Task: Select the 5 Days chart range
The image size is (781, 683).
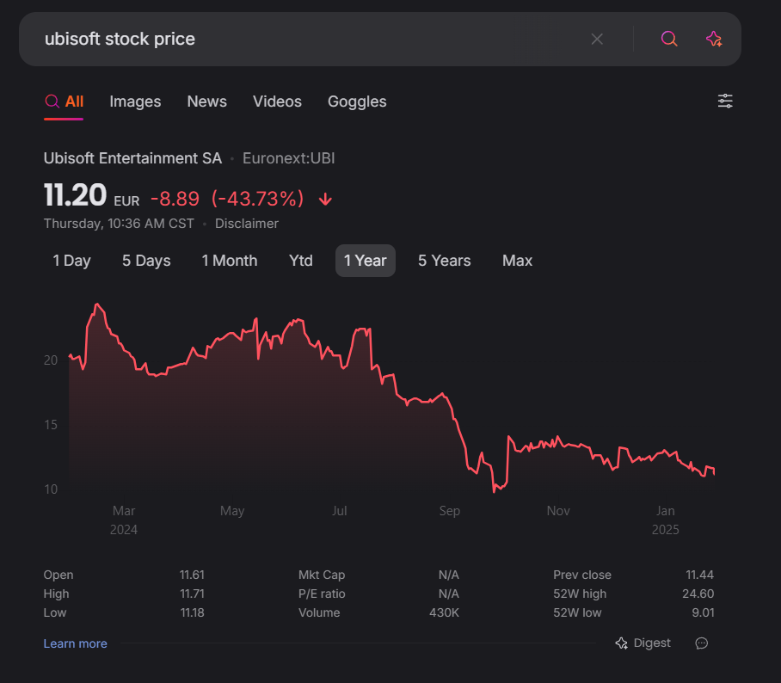Action: pos(146,261)
